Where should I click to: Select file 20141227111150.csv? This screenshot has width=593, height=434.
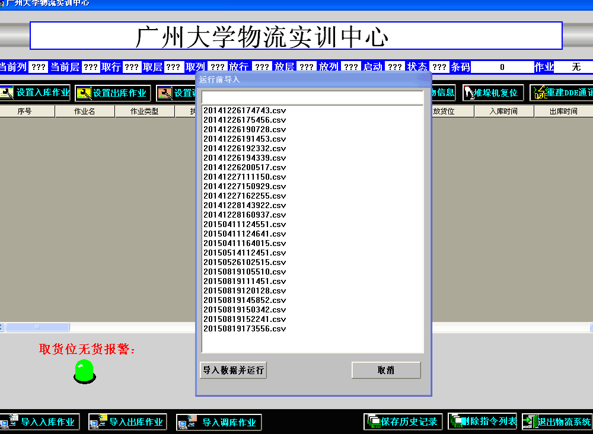point(245,177)
